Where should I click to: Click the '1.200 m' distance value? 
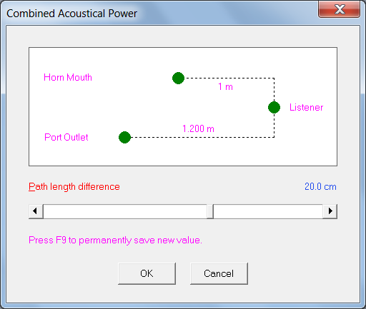tap(198, 128)
